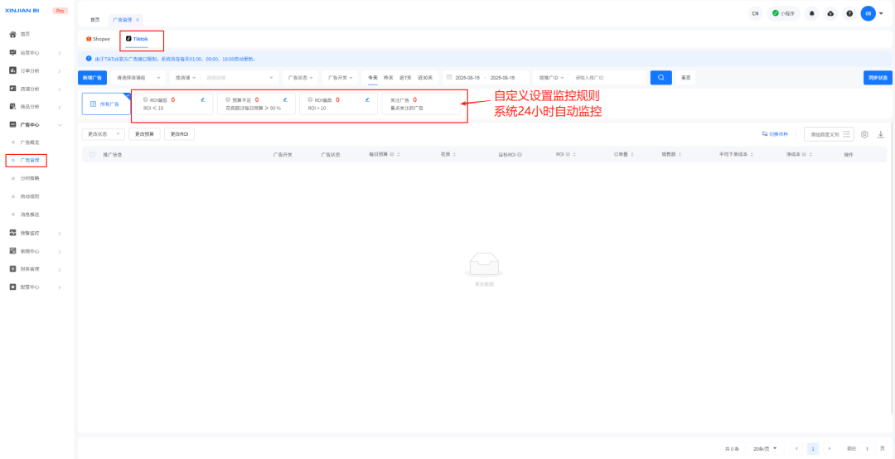Screen dimensions: 895x459
Task: Collapse the 广告中心 menu chevron
Action: 60,124
